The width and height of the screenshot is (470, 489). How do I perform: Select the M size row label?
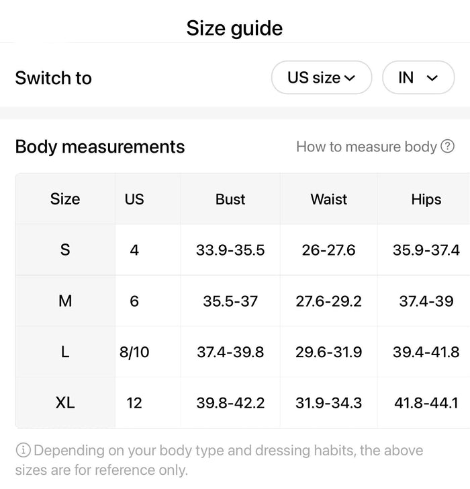65,301
